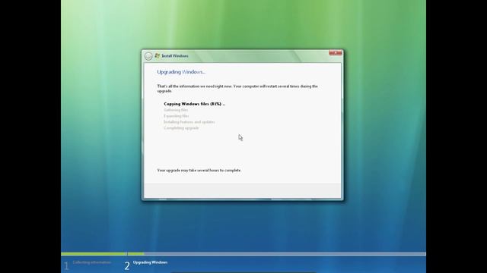Click the 'Install Windows' title text
The image size is (487, 273).
point(175,56)
